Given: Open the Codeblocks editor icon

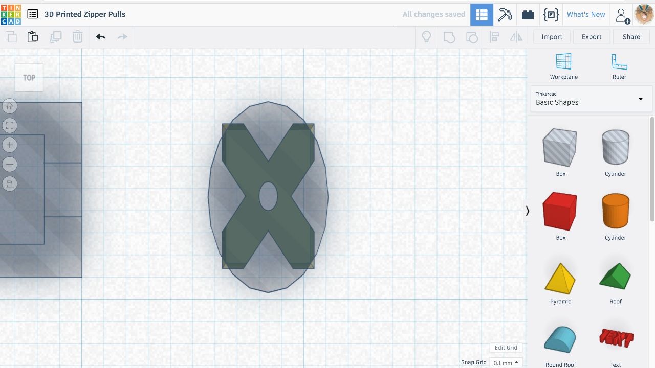Looking at the screenshot, I should pos(551,14).
